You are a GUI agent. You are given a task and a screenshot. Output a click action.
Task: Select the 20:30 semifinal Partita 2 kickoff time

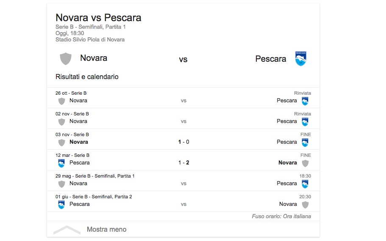(305, 197)
